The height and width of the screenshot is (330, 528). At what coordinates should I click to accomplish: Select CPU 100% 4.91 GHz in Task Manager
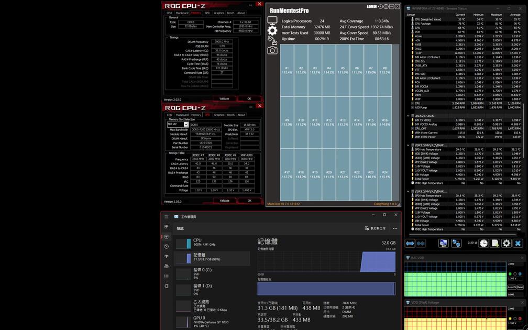(x=212, y=243)
